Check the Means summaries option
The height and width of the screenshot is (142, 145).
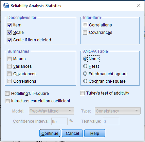click(9, 59)
